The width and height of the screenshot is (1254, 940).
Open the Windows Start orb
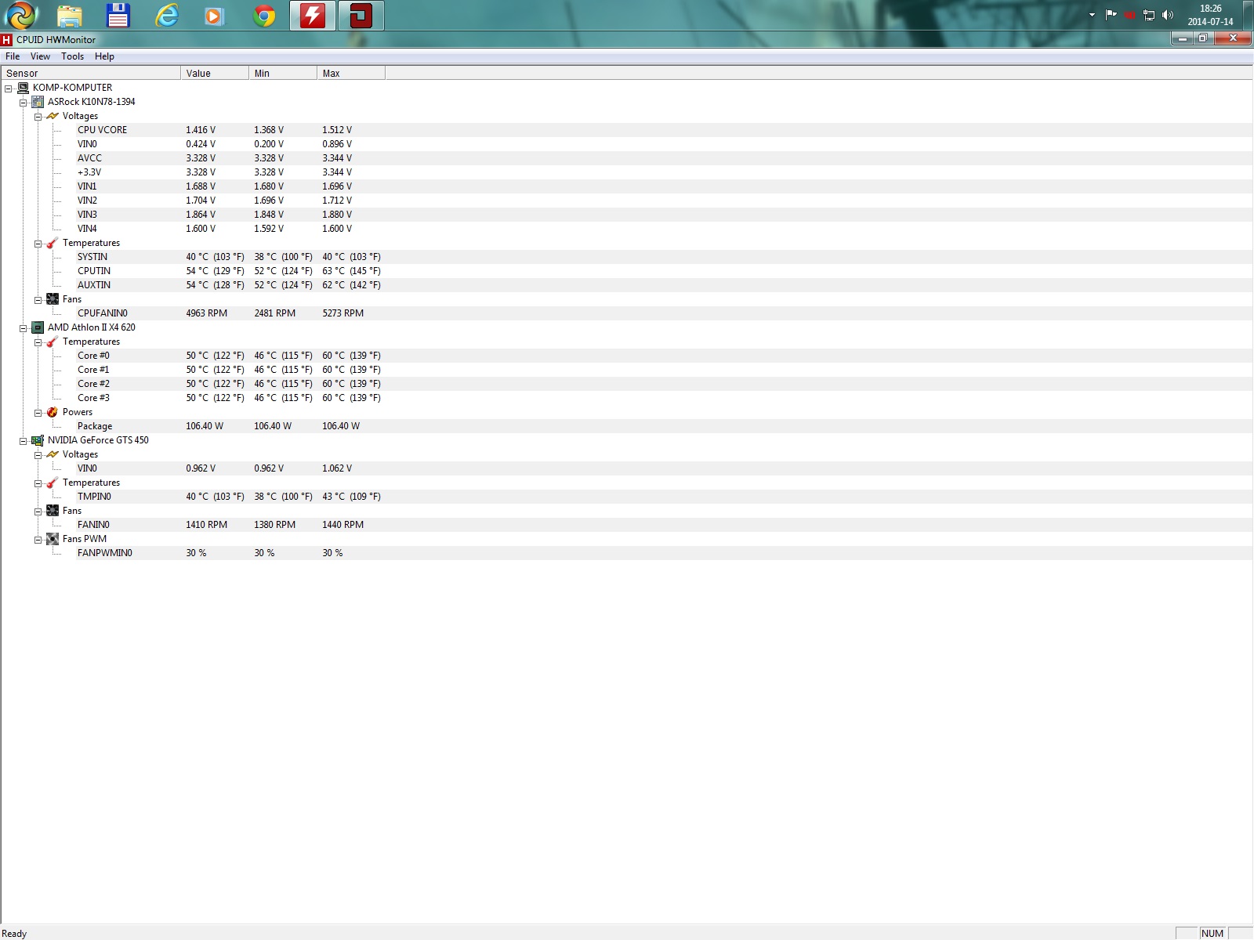(21, 15)
